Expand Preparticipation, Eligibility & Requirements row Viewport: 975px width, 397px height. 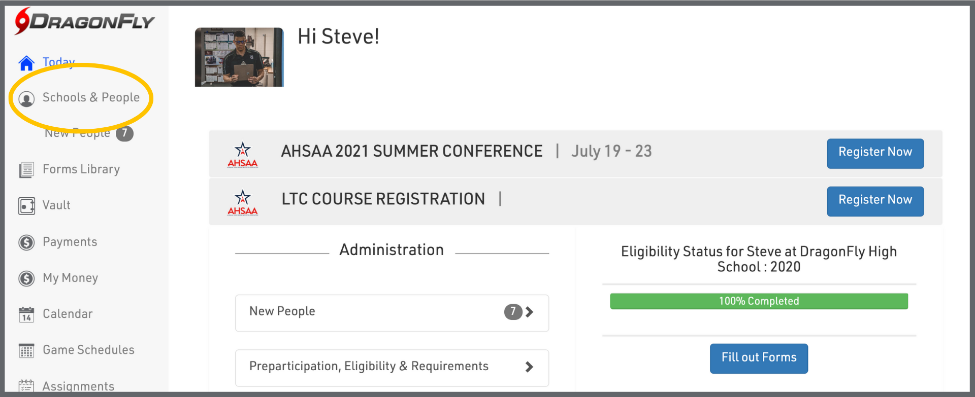(392, 367)
